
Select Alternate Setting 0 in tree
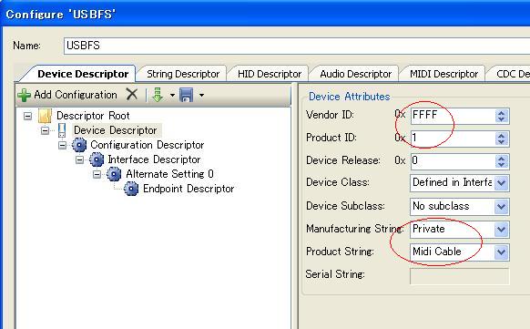tap(169, 174)
